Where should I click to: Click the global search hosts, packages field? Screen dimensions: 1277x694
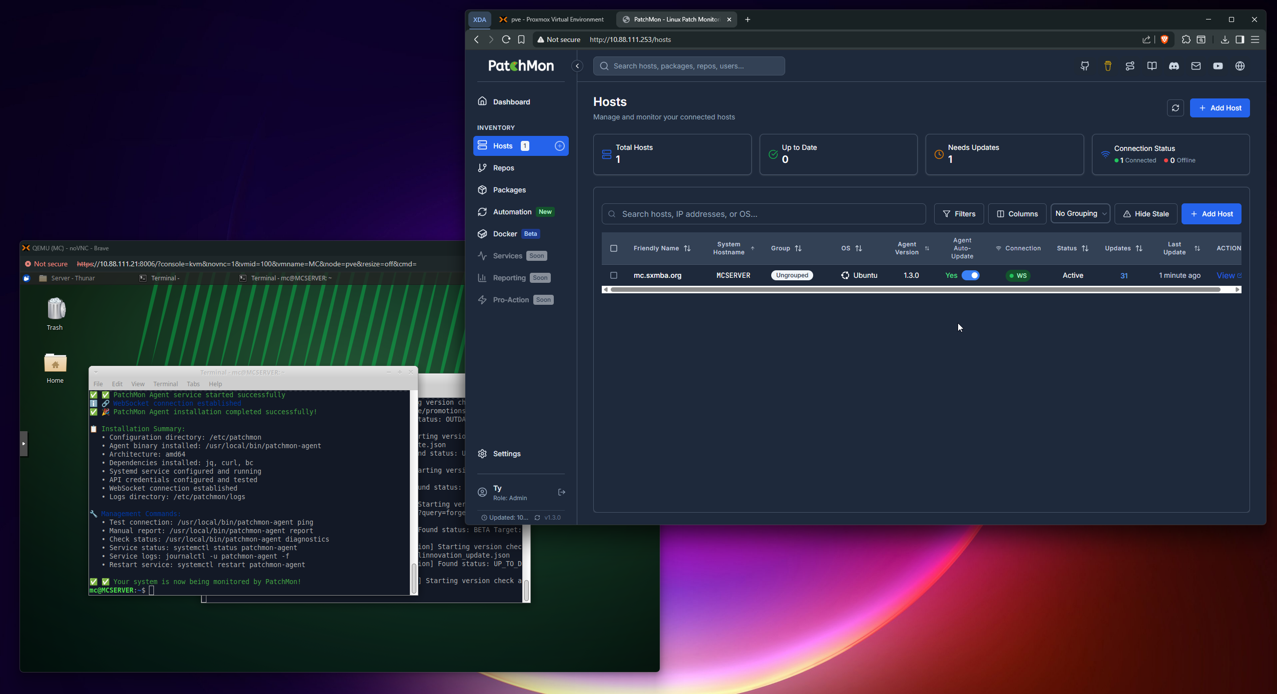[x=689, y=66]
